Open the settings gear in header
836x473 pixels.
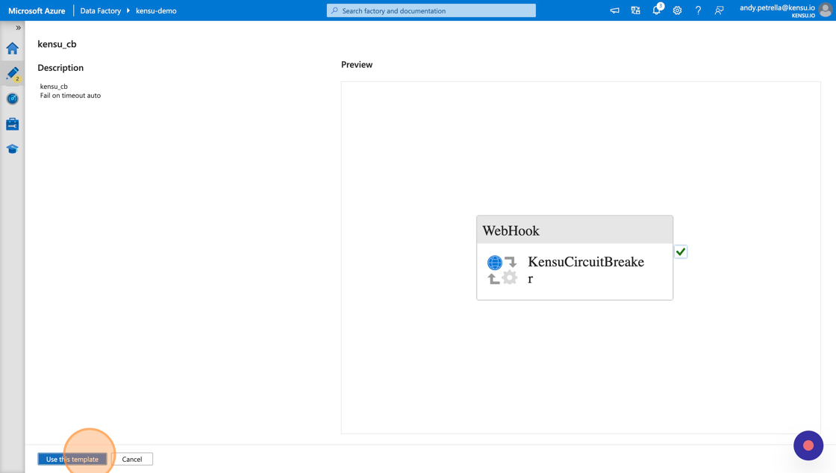[677, 10]
